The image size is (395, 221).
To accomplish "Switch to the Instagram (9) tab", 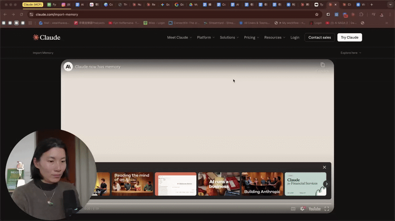I will 66,5.
